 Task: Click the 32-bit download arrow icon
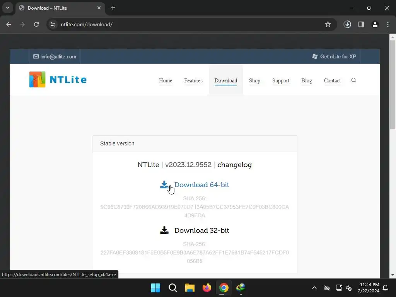click(x=164, y=230)
